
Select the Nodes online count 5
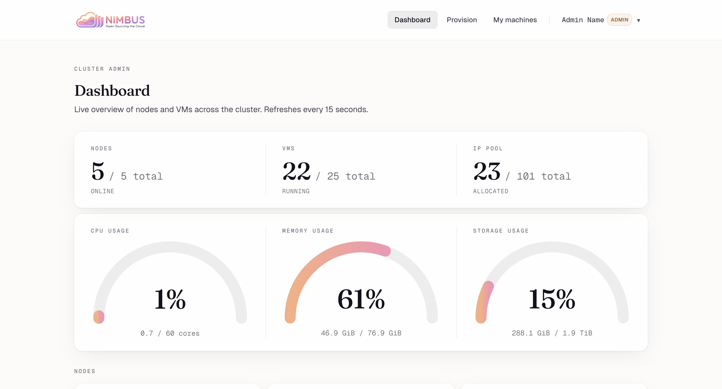(98, 171)
